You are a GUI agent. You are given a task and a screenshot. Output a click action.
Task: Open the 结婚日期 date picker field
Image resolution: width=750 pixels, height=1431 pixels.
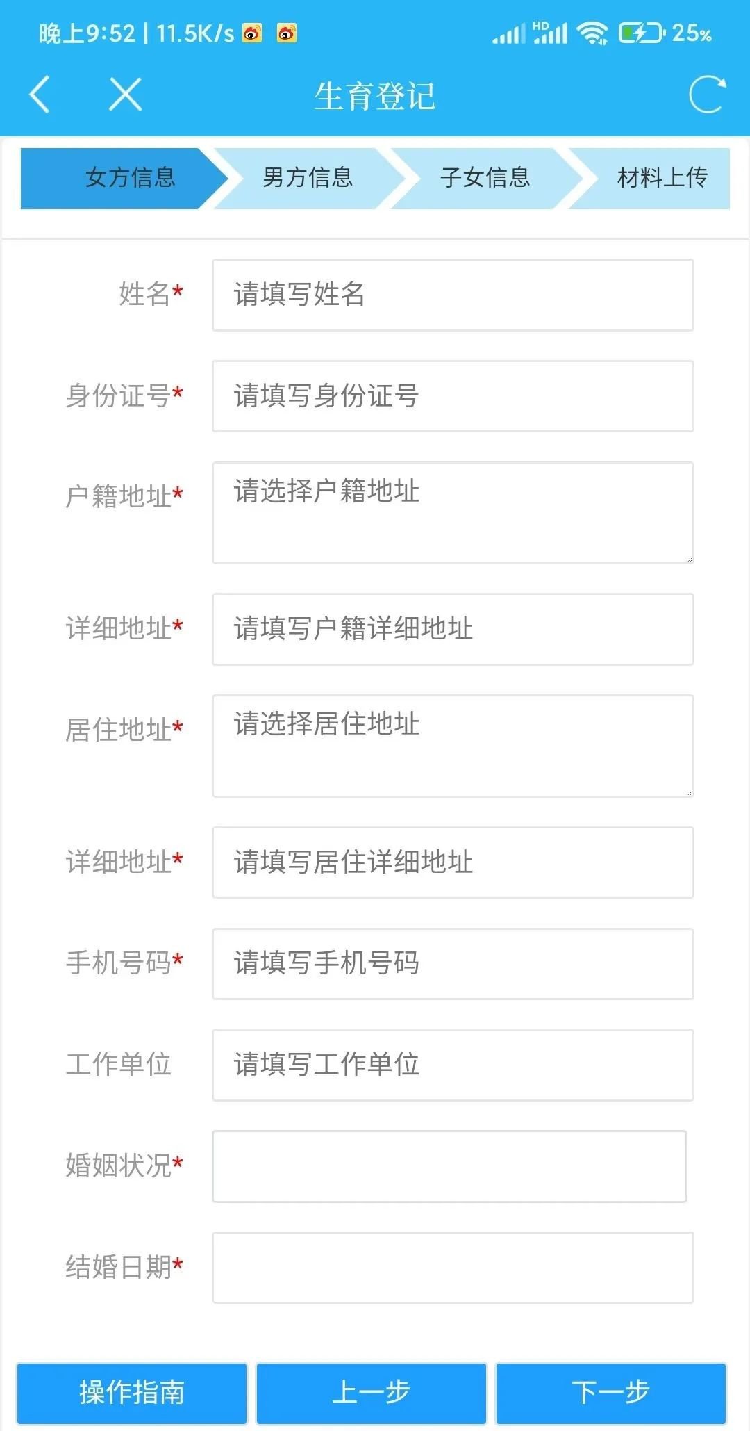[453, 1268]
